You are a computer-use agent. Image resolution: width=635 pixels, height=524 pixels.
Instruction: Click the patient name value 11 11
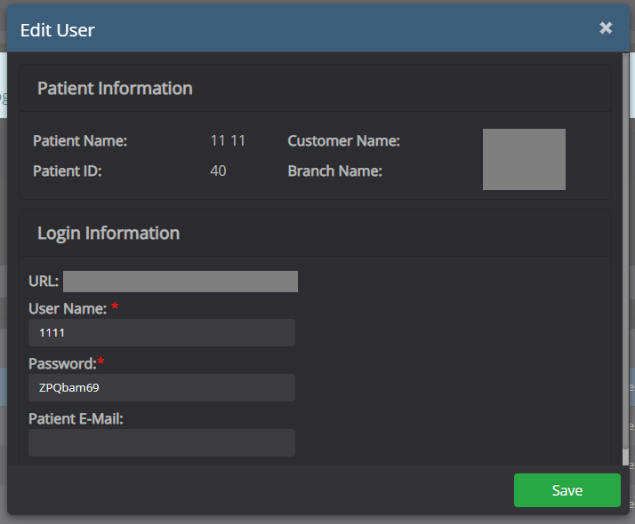(228, 141)
